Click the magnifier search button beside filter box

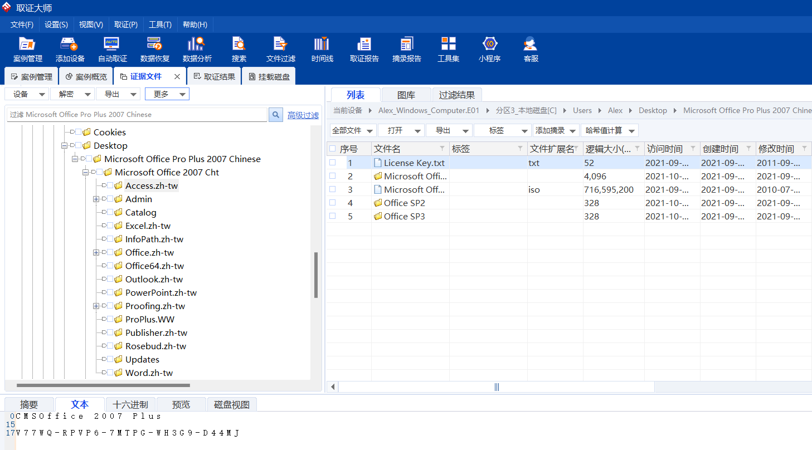[276, 115]
